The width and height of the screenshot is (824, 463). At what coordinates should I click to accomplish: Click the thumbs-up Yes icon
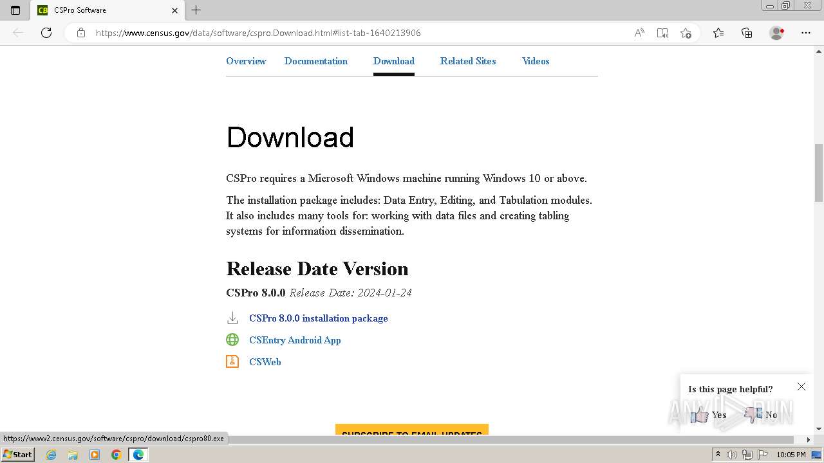click(700, 415)
